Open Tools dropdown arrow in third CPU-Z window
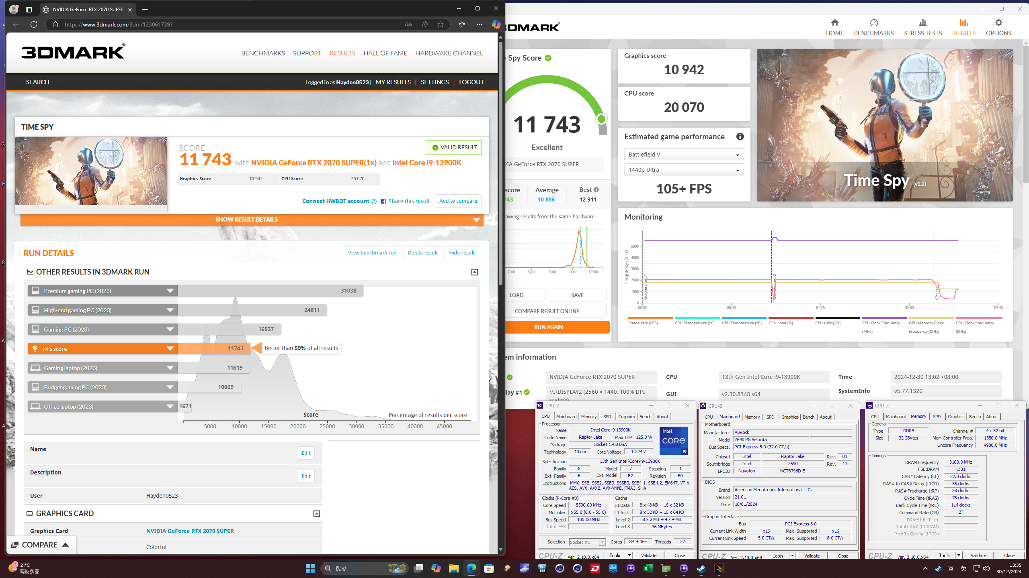The image size is (1029, 578). click(x=958, y=556)
